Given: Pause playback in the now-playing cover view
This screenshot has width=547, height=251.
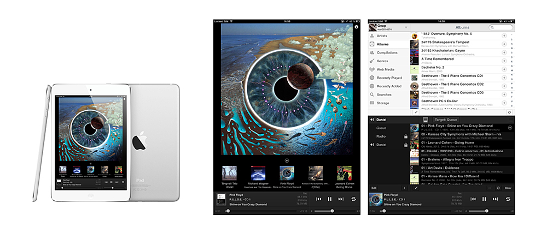Looking at the screenshot, I should [x=329, y=199].
